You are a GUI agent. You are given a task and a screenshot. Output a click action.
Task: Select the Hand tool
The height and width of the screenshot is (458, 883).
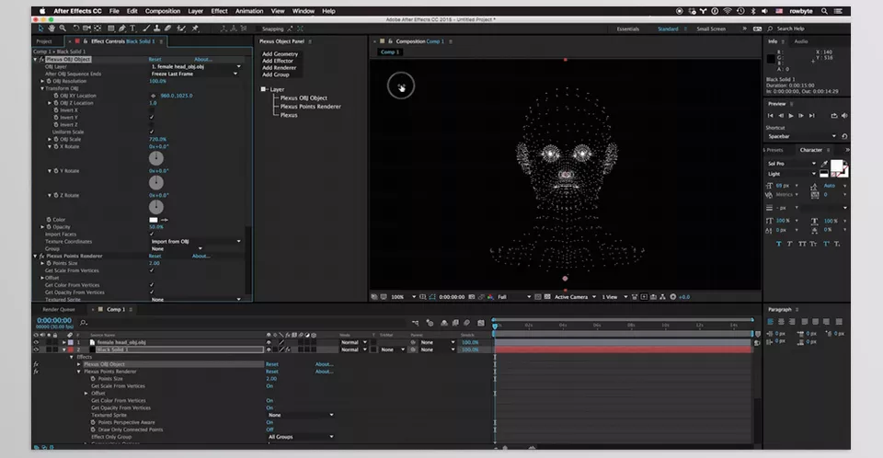(x=52, y=29)
